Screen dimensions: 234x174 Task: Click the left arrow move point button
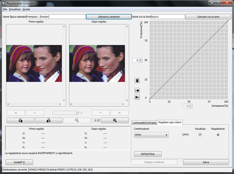pos(137,91)
